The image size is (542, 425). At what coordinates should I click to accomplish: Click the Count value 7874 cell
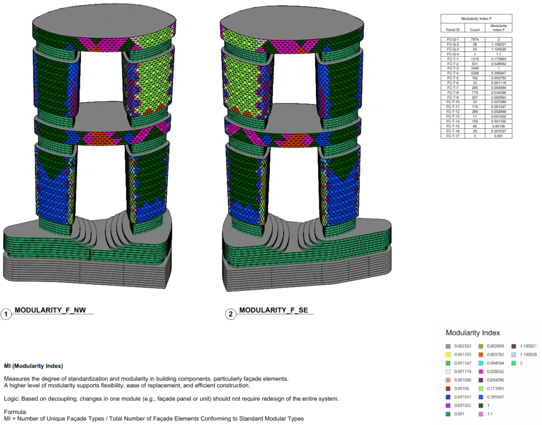[474, 39]
